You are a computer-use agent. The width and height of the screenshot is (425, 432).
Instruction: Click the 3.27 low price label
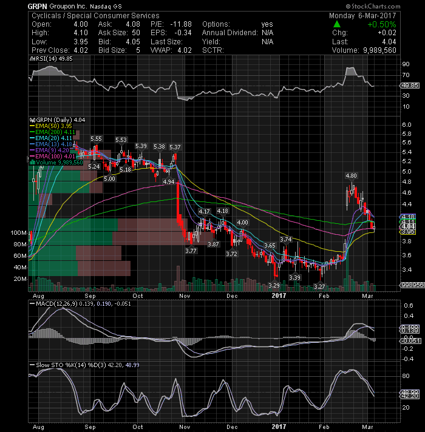pyautogui.click(x=319, y=286)
